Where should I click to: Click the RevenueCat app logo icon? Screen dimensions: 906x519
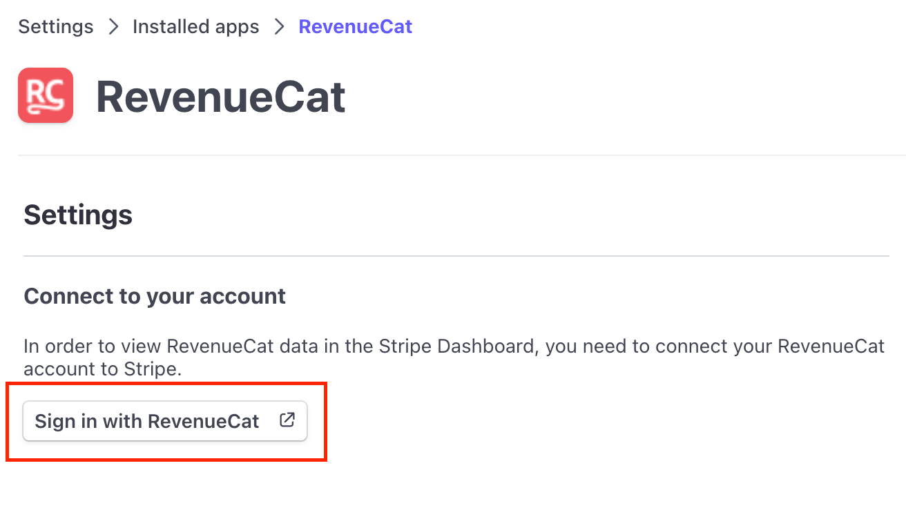(46, 95)
